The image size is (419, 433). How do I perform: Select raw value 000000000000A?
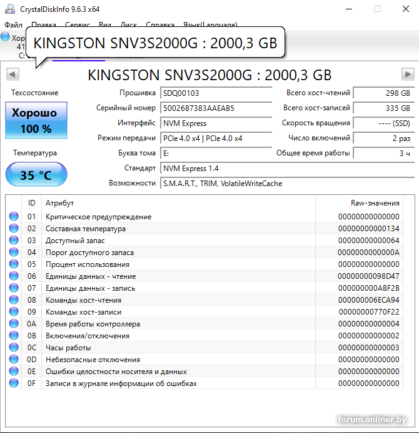[x=368, y=252]
